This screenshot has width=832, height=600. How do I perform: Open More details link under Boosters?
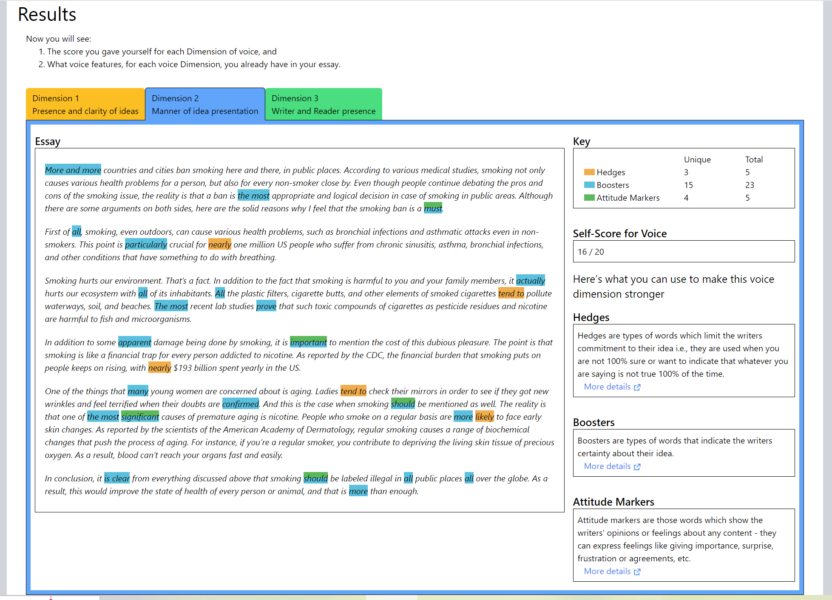[607, 466]
